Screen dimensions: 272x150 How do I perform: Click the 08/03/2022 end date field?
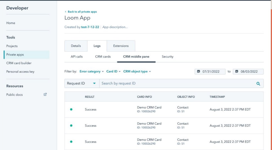click(x=248, y=71)
